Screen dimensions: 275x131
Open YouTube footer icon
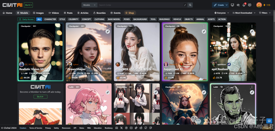click(x=131, y=128)
